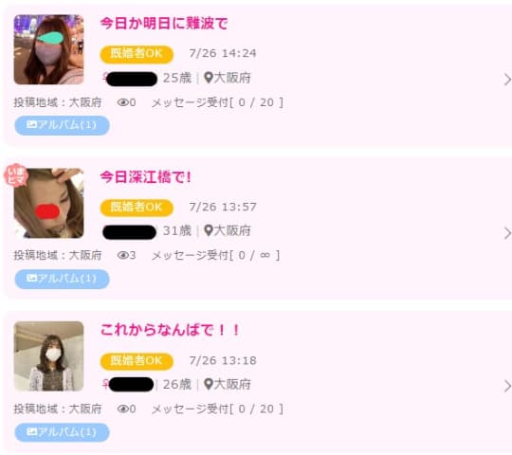
Task: Click the アルバム(1) button on the 31歳 post
Action: 62,279
